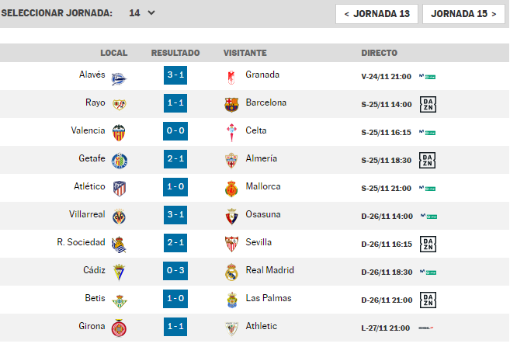This screenshot has width=510, height=347.
Task: Click the Real Madrid crest
Action: coord(231,272)
